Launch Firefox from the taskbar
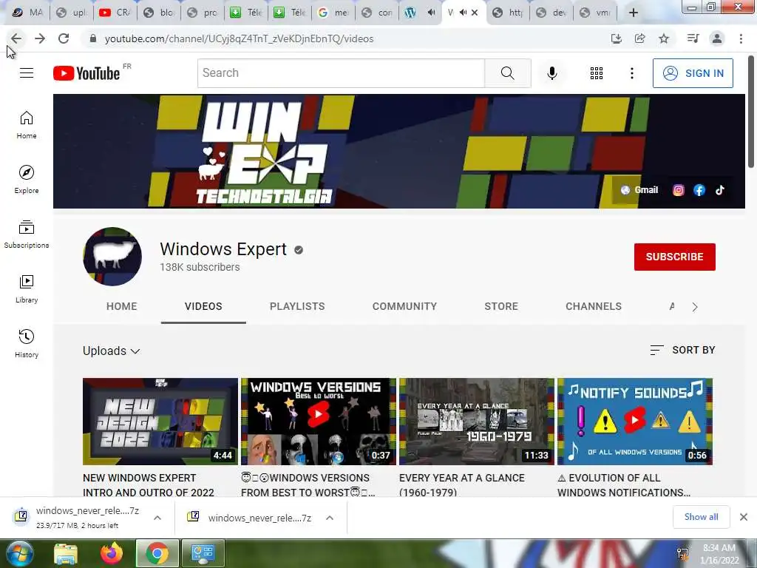The width and height of the screenshot is (757, 568). point(111,553)
